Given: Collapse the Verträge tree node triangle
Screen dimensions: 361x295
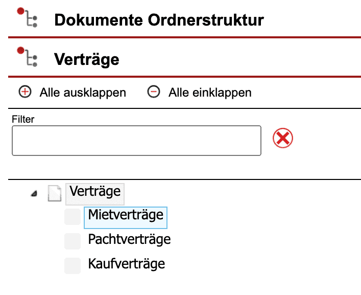Looking at the screenshot, I should 34,194.
